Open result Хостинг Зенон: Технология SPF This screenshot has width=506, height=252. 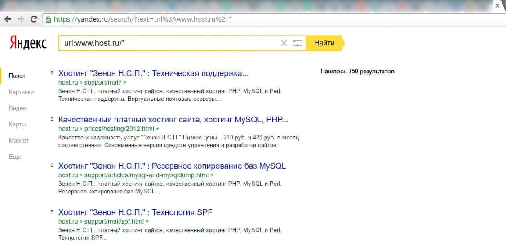pos(135,212)
